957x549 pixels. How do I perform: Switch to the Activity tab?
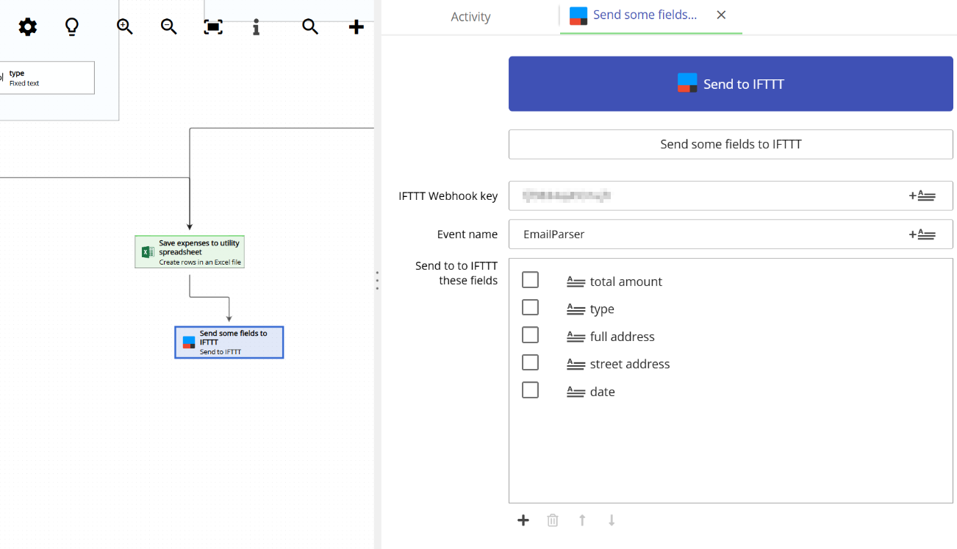pos(470,16)
